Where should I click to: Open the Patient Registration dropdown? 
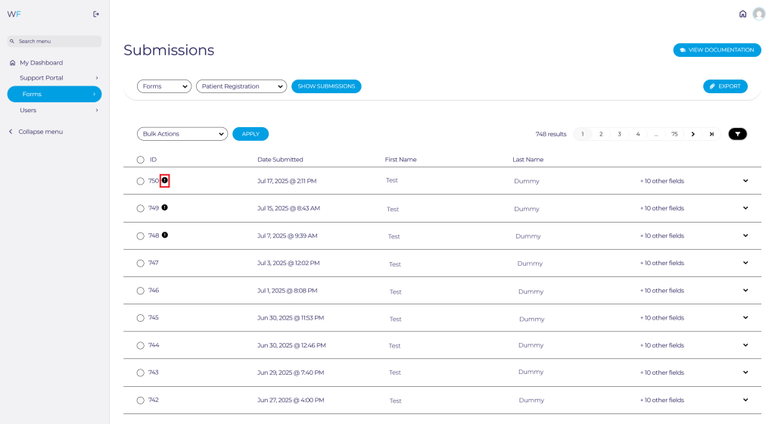click(241, 86)
